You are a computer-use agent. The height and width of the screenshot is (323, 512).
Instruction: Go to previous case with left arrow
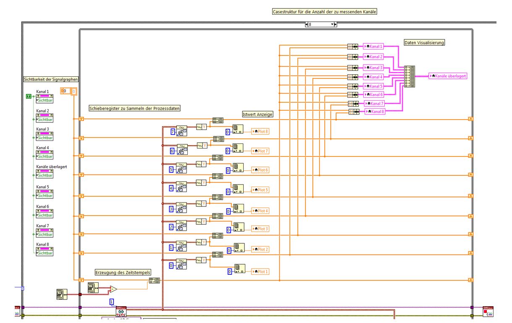pos(307,24)
